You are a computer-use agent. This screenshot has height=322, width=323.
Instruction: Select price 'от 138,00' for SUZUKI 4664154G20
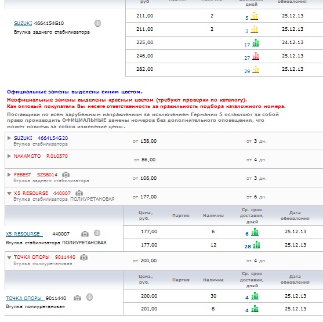click(x=144, y=141)
